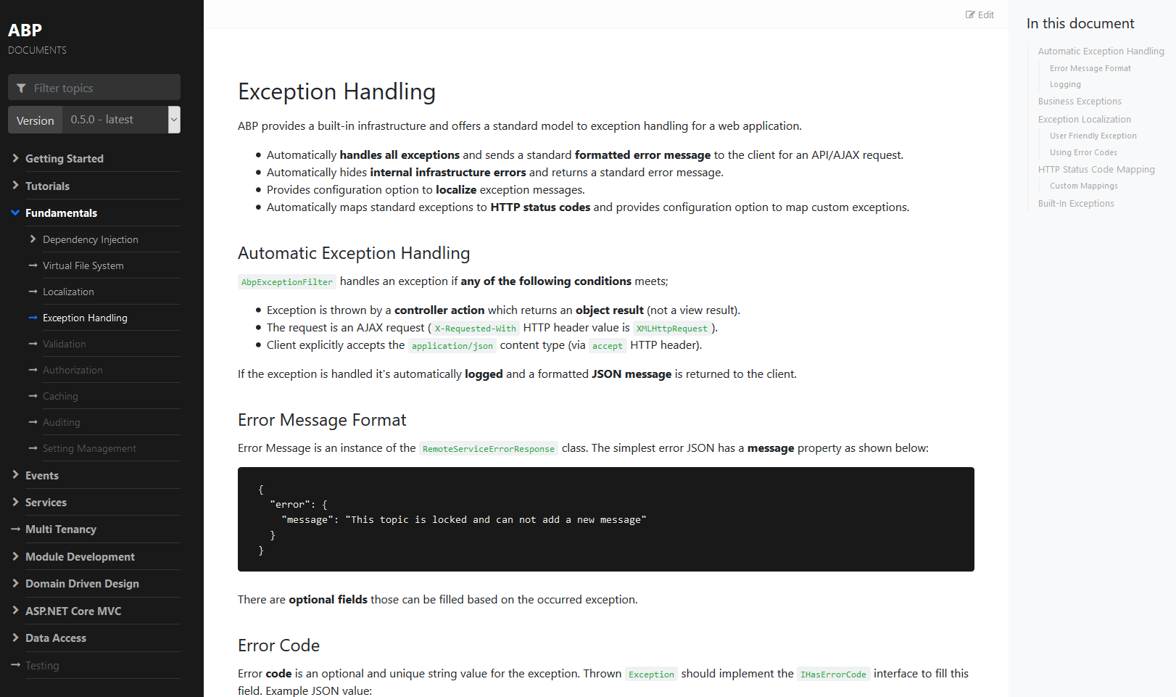Click arrow icon beside Virtual File System

33,265
